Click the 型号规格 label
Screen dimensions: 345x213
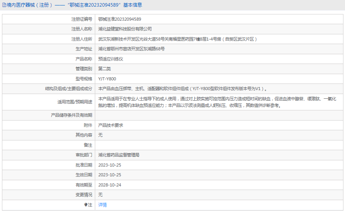click(x=84, y=79)
